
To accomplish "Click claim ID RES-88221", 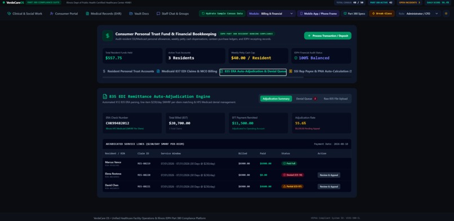I will (144, 186).
